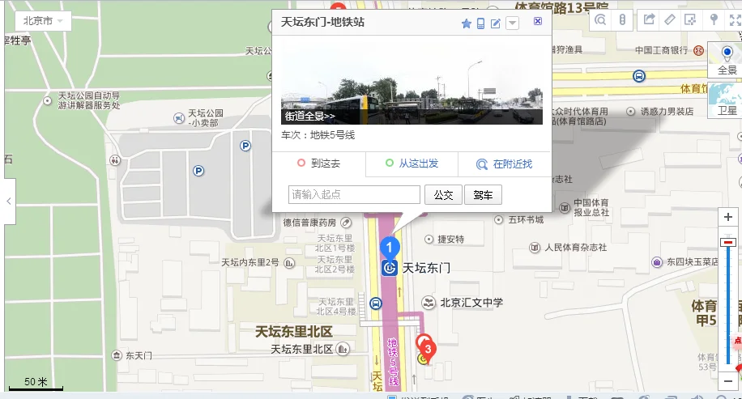Click the 天坛东门 subway station icon
Image resolution: width=742 pixels, height=399 pixels.
[x=389, y=269]
